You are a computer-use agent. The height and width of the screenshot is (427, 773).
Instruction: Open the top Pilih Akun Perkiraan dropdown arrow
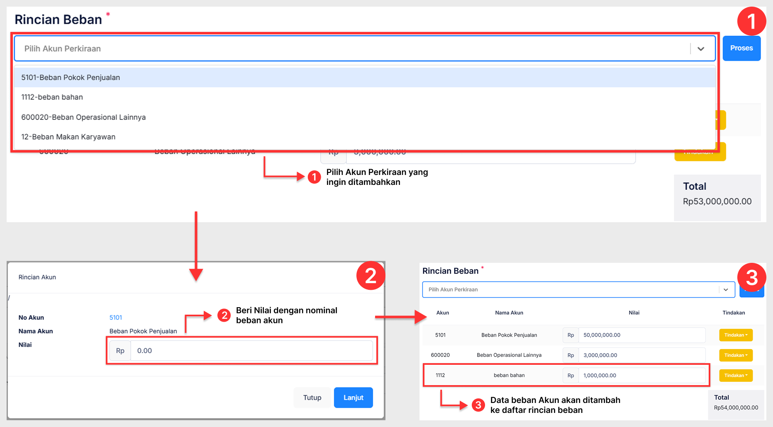(x=701, y=49)
